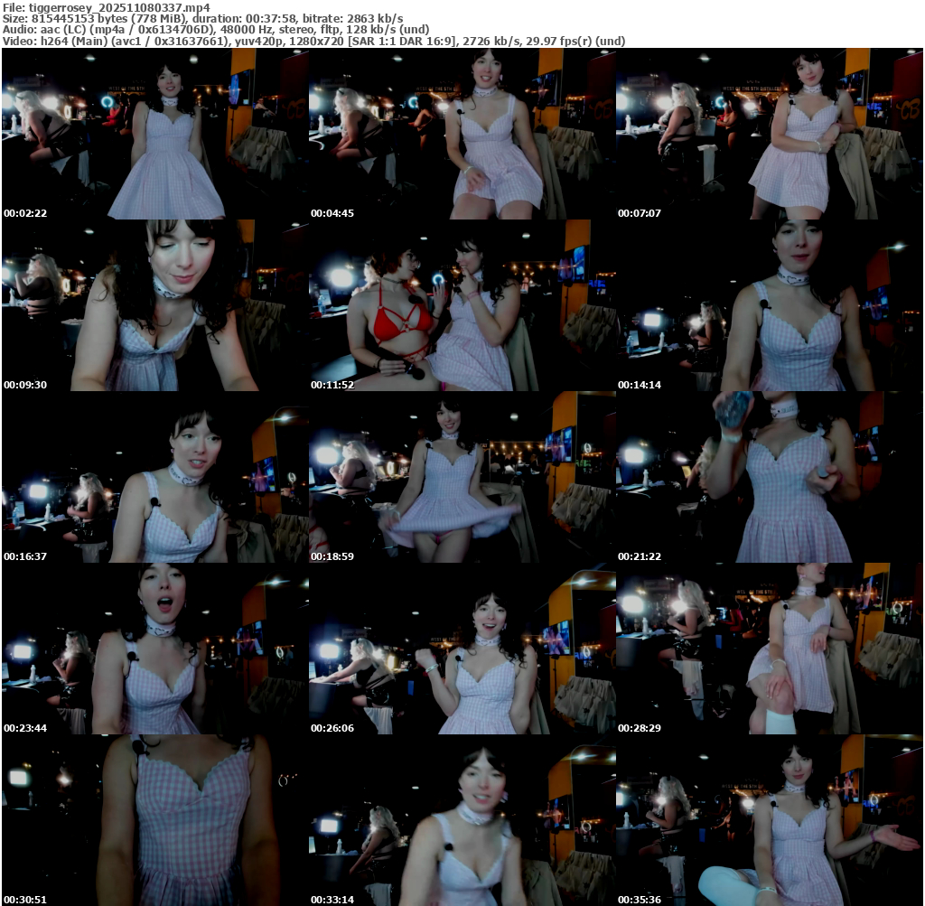Select the thumbnail stamped 00:04:45

462,134
